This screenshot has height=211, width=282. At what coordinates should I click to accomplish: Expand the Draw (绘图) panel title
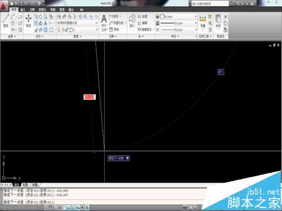click(12, 37)
